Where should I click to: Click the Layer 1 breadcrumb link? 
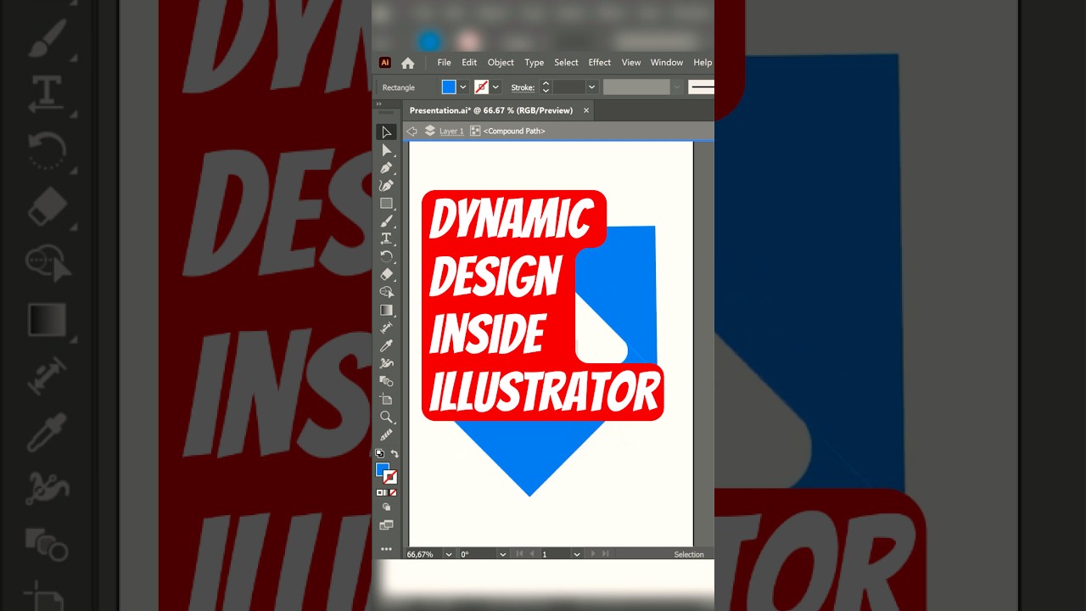451,131
